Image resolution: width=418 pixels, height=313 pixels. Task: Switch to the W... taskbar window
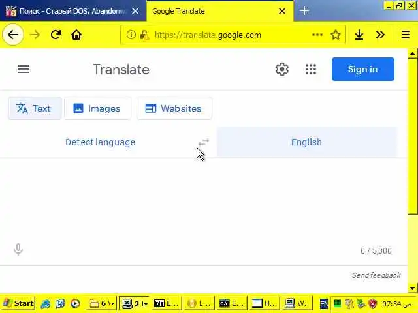click(x=297, y=303)
